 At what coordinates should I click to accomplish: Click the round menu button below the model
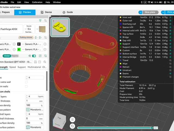[73, 120]
